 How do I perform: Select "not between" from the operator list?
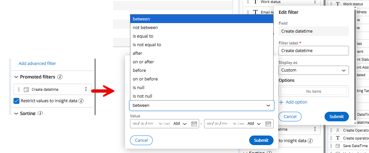click(145, 28)
